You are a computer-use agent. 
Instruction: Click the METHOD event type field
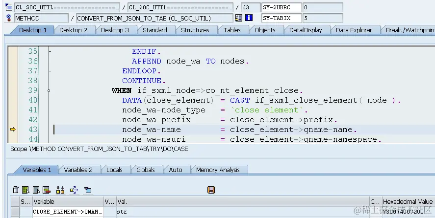tap(41, 18)
